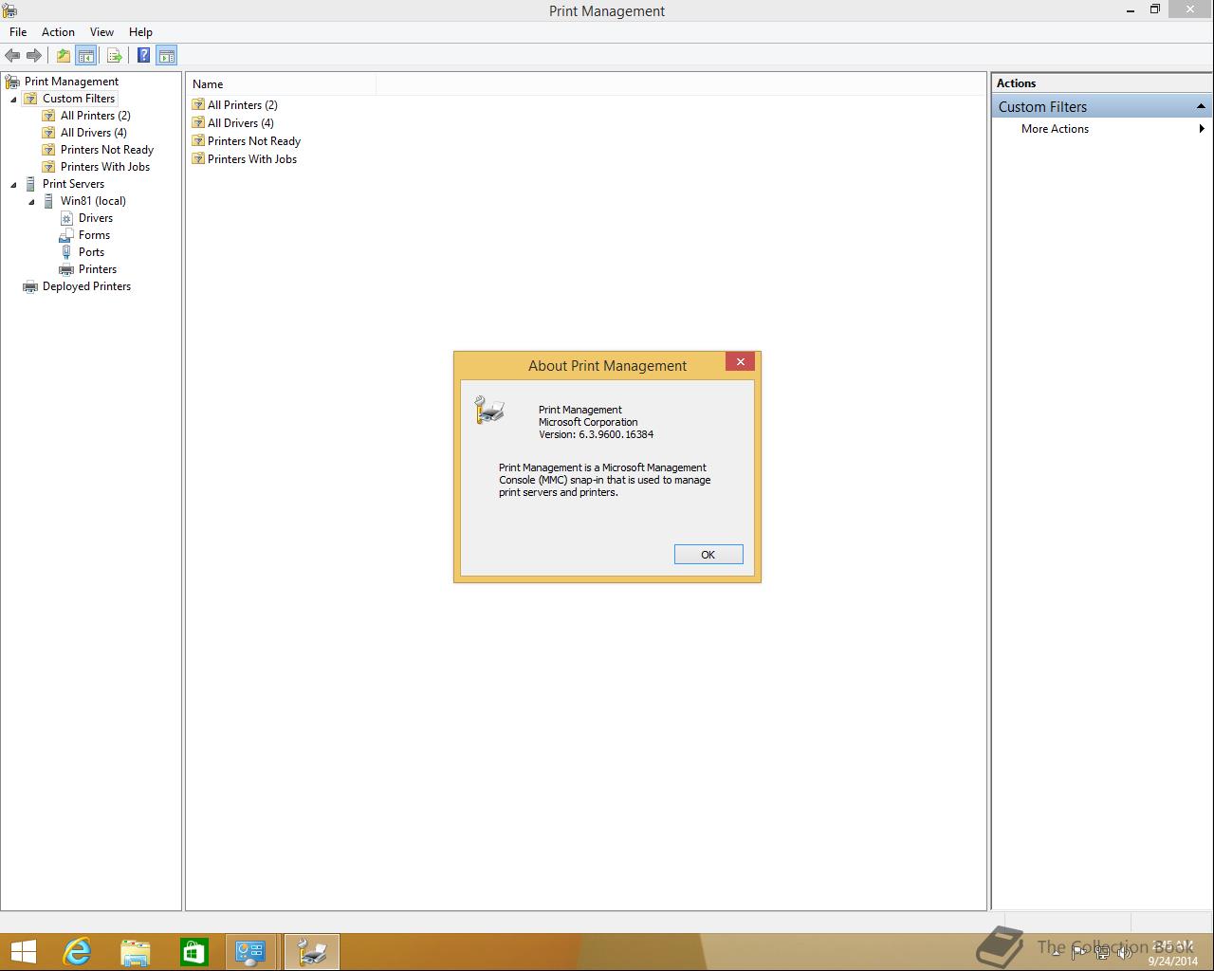1214x971 pixels.
Task: Open Forms node under Win81
Action: tap(94, 235)
